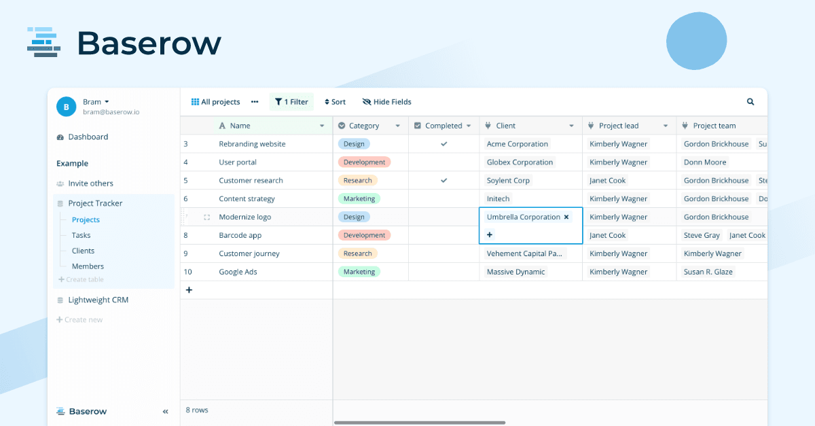
Task: Open the 1 Filter button
Action: click(x=291, y=101)
